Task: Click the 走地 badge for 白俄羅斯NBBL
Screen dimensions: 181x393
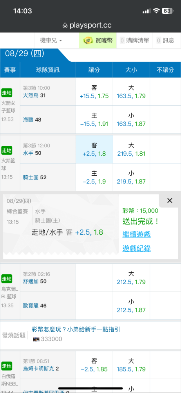Action: (x=7, y=366)
